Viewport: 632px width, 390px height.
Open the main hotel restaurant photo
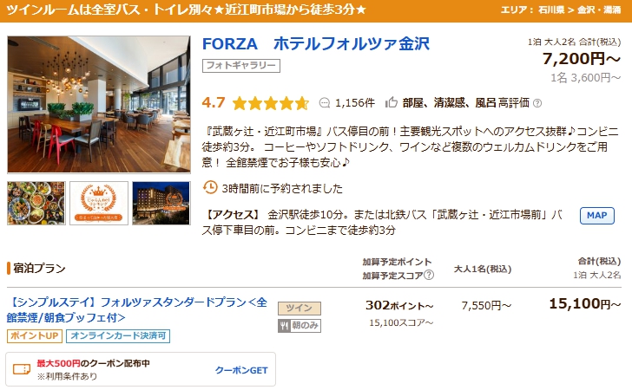click(98, 104)
